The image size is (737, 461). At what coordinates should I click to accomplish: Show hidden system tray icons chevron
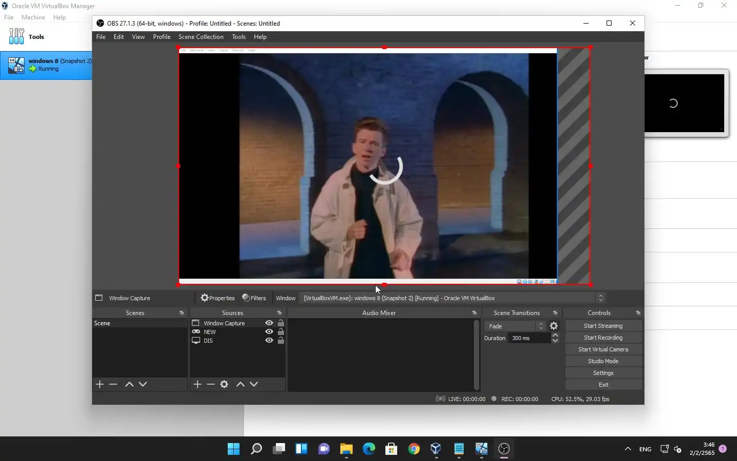click(x=628, y=449)
